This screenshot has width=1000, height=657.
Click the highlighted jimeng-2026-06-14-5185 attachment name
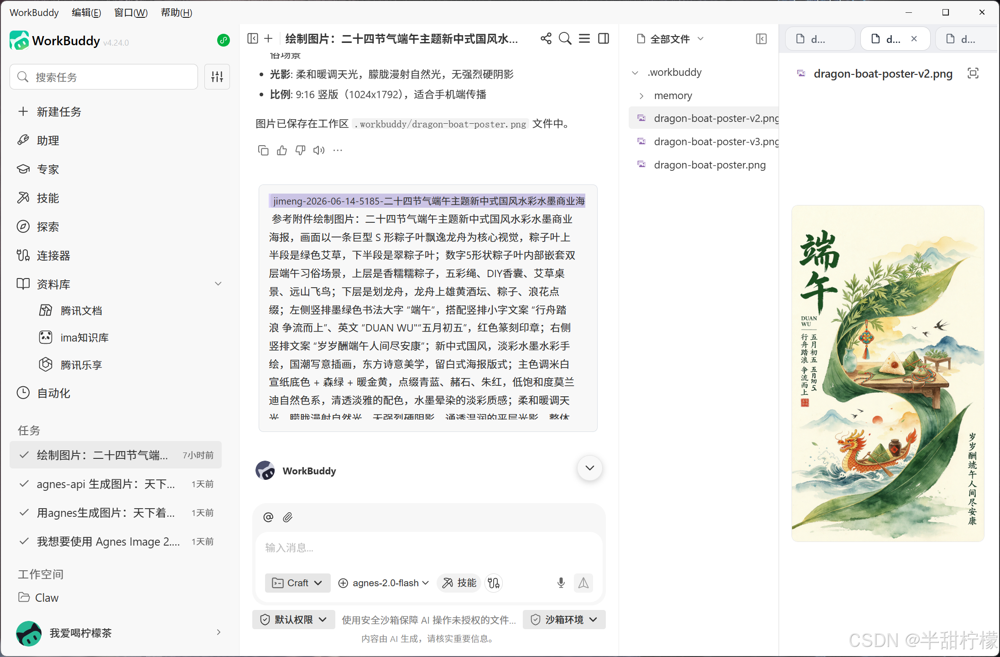(427, 201)
